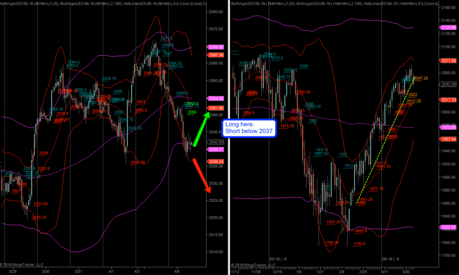Click the red 1793.5 net line label
This screenshot has width=459, height=275.
pos(359,244)
